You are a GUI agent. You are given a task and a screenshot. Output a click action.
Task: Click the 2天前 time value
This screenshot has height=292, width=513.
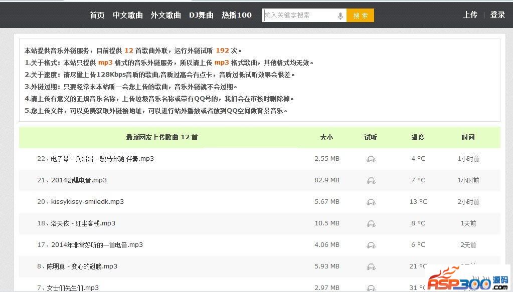(468, 245)
